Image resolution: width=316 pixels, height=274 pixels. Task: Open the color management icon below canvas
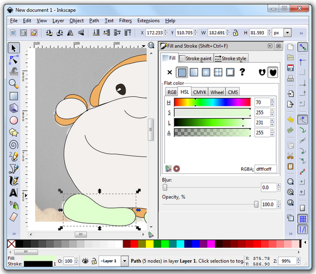(151, 234)
